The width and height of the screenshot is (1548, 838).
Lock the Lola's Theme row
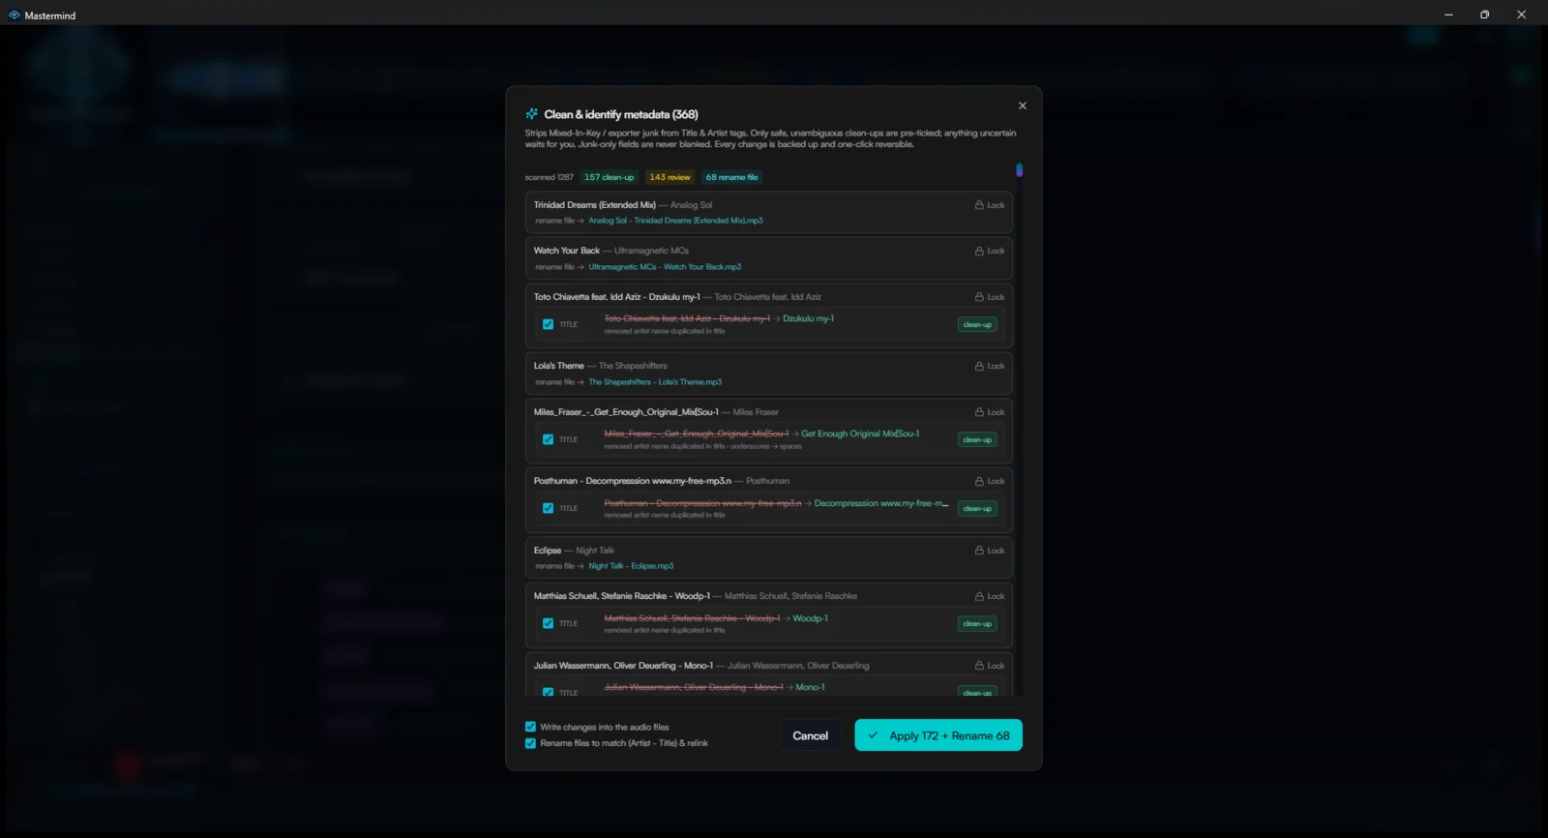(x=990, y=366)
